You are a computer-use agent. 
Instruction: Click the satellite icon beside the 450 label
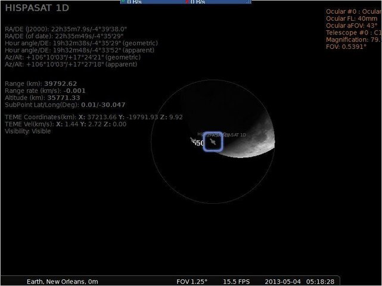(x=192, y=140)
